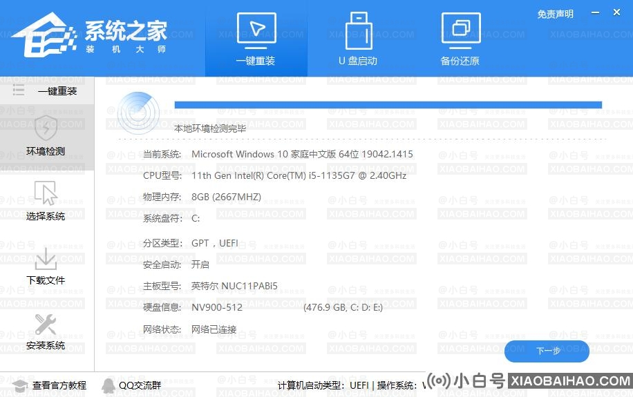The height and width of the screenshot is (397, 633).
Task: Select the 安装系统 tools step
Action: pyautogui.click(x=46, y=331)
